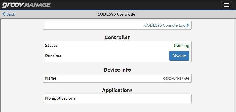Image resolution: width=236 pixels, height=112 pixels.
Task: Click the Name label under Device Info
Action: [51, 78]
